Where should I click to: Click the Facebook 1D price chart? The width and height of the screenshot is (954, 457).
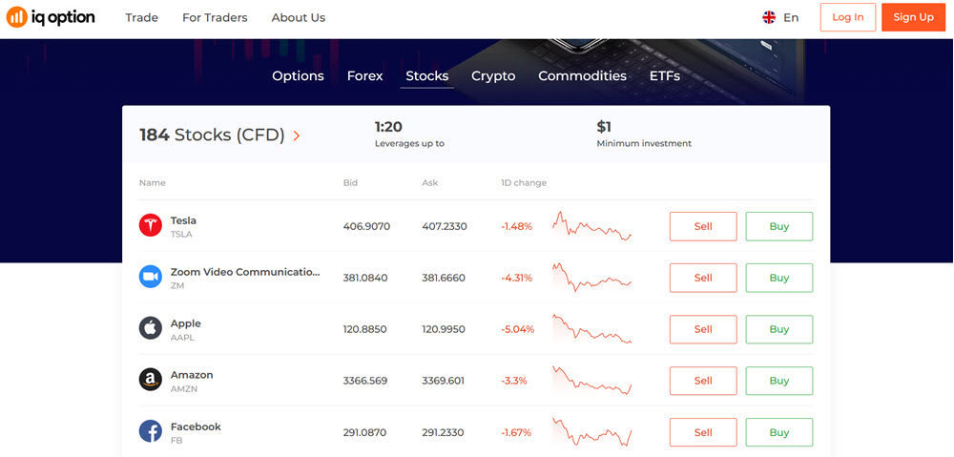(592, 432)
